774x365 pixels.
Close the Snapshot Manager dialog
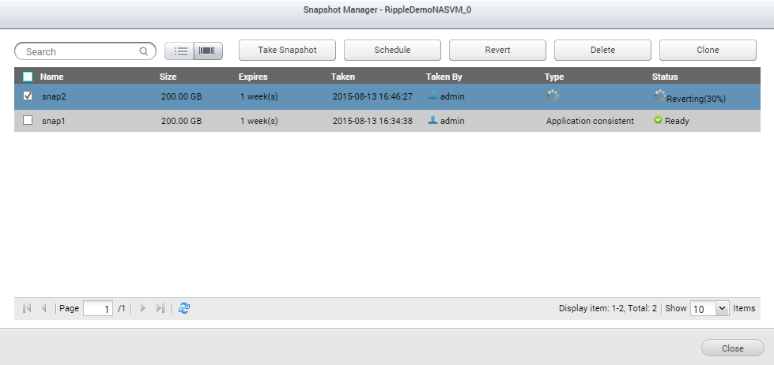click(733, 348)
